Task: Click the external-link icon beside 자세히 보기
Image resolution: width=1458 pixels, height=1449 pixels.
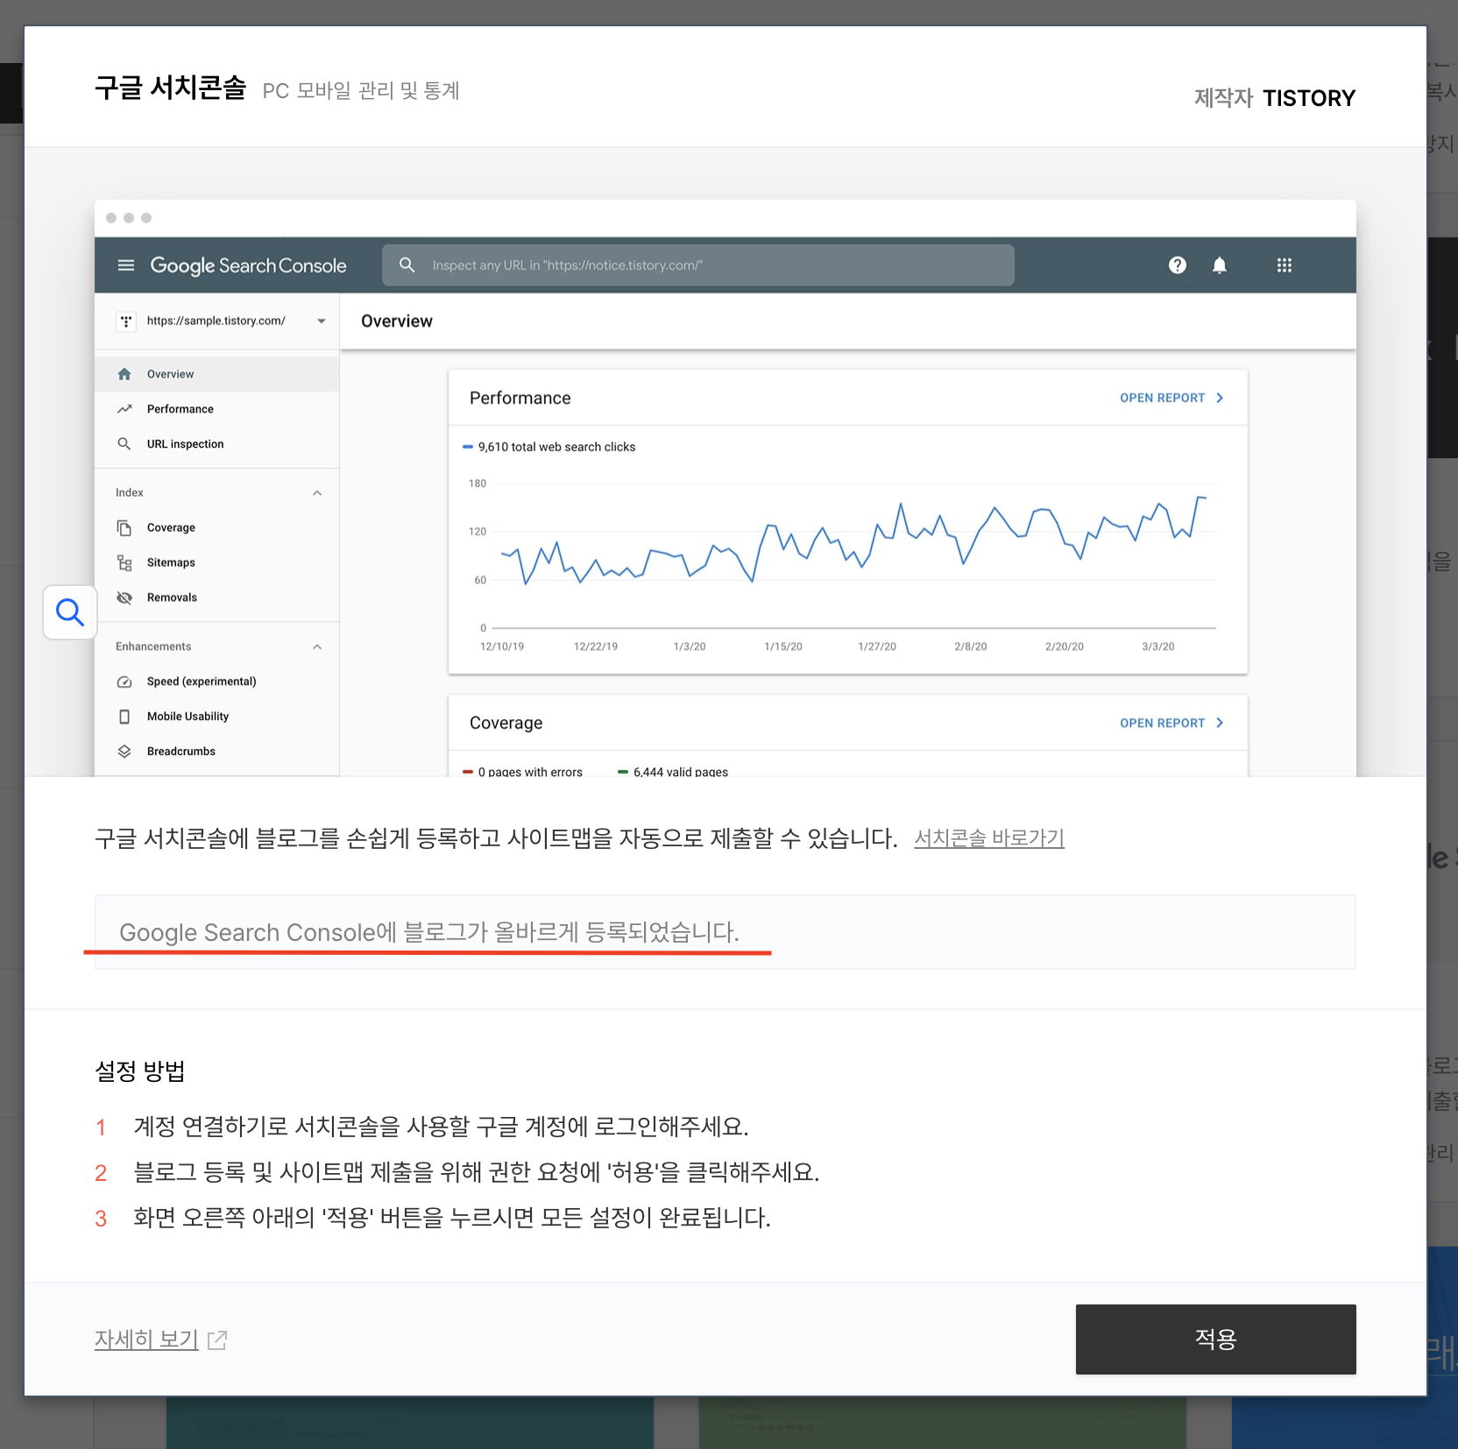Action: pyautogui.click(x=217, y=1339)
